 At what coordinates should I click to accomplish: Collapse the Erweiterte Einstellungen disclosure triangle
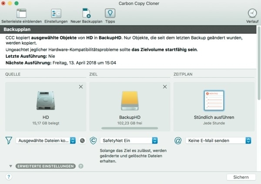[x=10, y=166]
